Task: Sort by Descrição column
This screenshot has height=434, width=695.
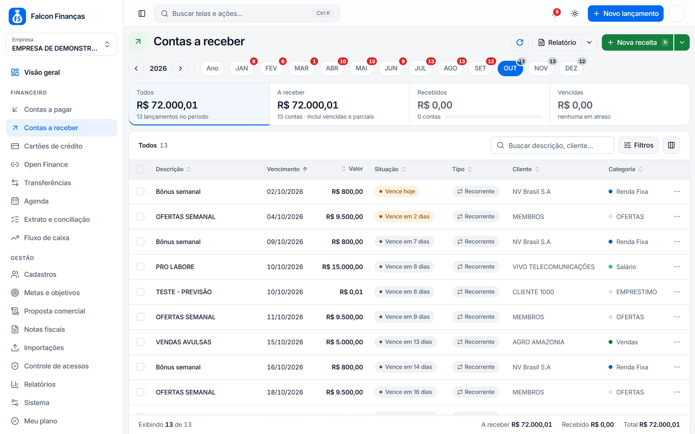Action: (x=173, y=169)
